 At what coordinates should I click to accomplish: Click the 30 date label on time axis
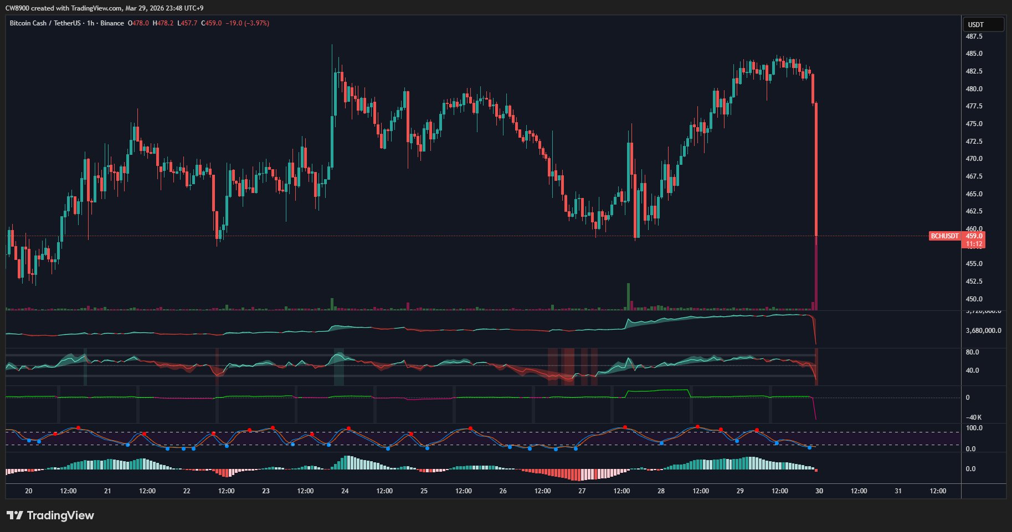(x=819, y=491)
